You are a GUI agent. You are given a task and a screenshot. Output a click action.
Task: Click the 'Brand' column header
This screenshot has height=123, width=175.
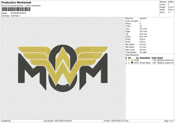point(160,58)
